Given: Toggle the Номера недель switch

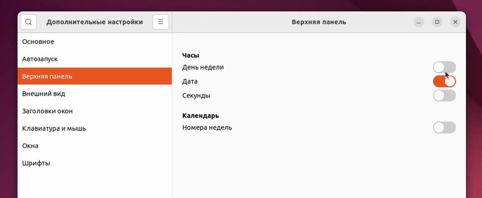Looking at the screenshot, I should point(444,128).
